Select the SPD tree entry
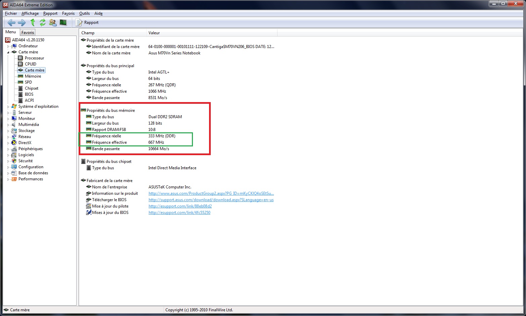 (x=28, y=82)
